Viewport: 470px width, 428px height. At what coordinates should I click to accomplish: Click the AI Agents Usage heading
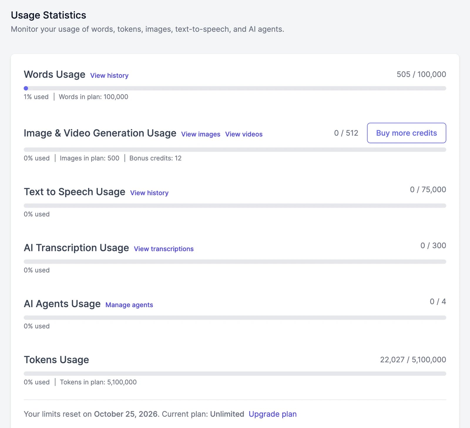tap(62, 304)
